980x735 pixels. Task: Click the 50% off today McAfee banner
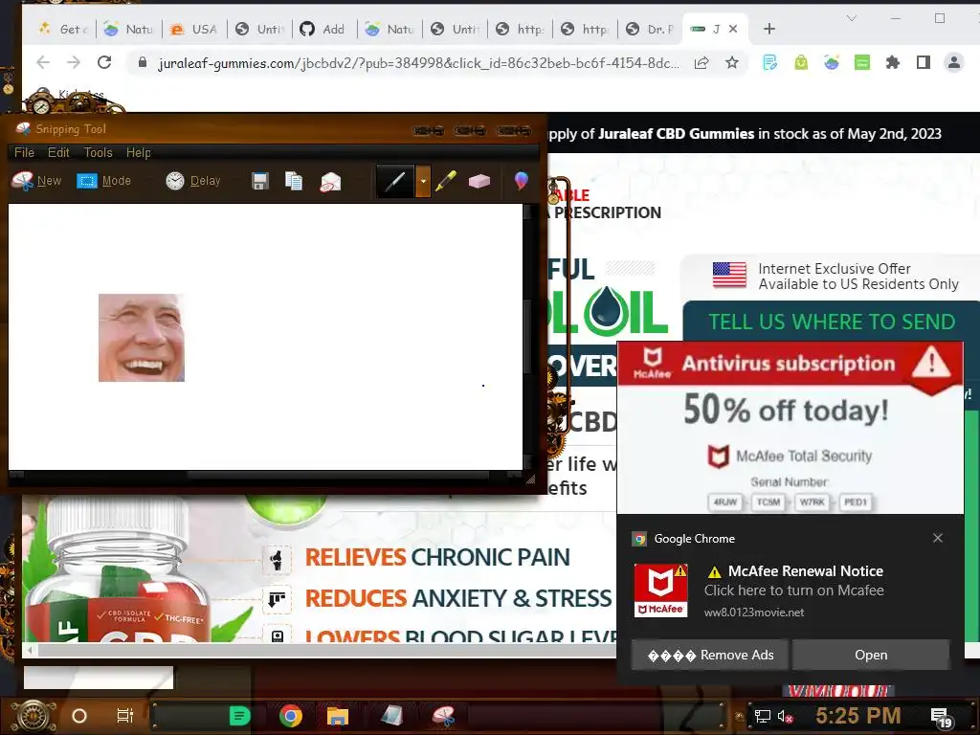[x=790, y=428]
